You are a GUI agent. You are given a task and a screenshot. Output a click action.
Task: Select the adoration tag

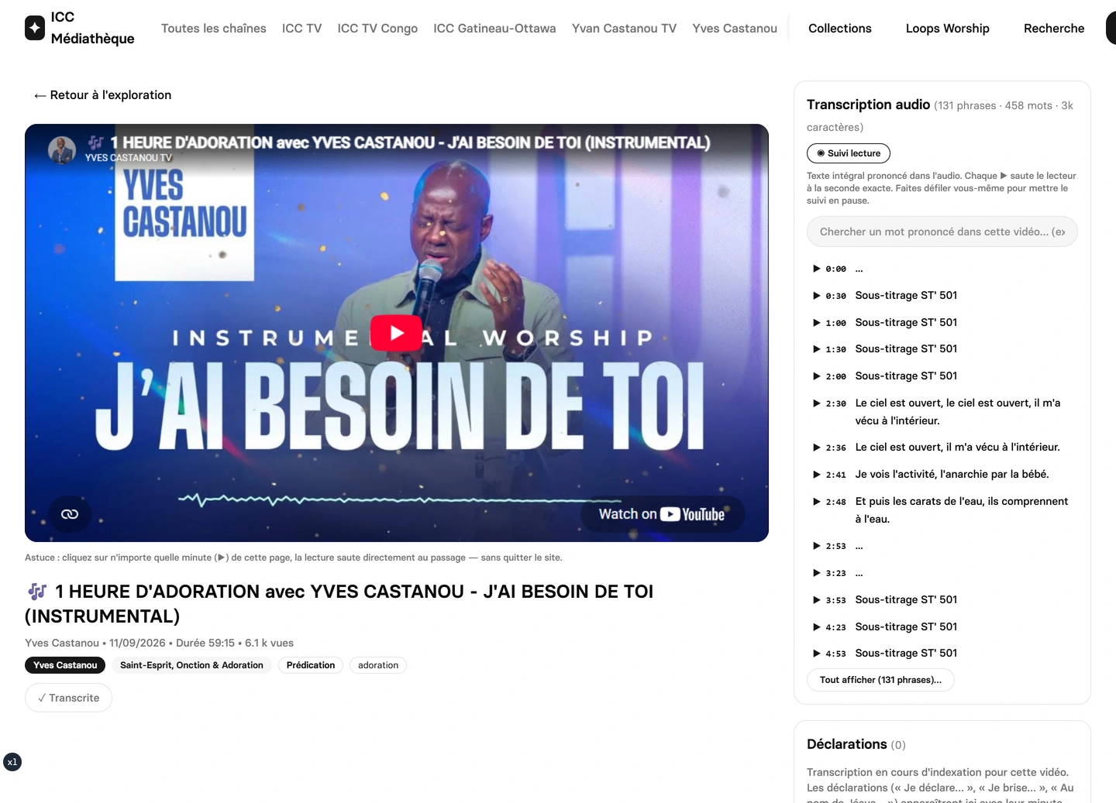click(378, 665)
